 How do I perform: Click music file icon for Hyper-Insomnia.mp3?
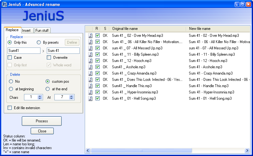tap(90, 92)
